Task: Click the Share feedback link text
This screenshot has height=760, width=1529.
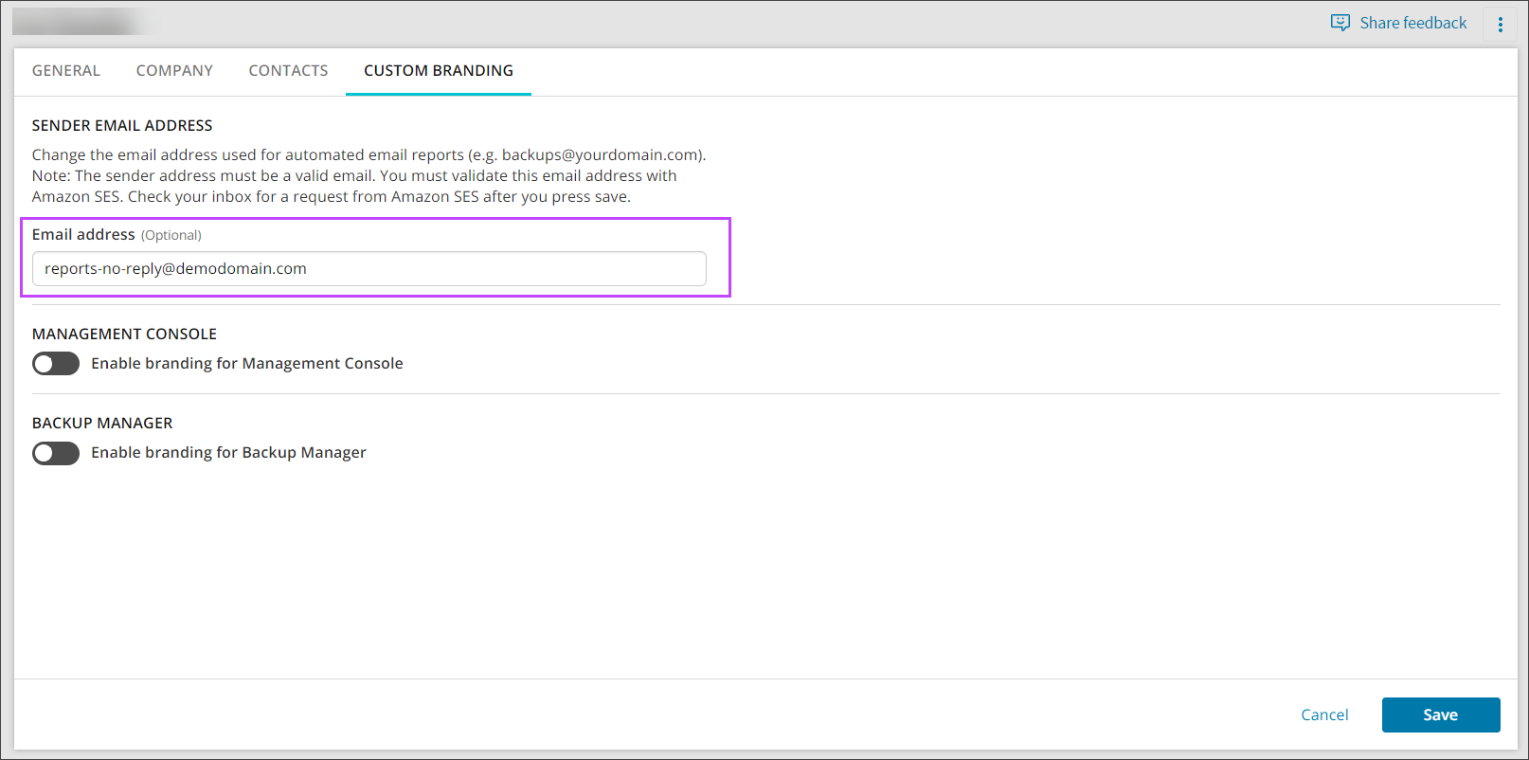Action: pyautogui.click(x=1412, y=23)
